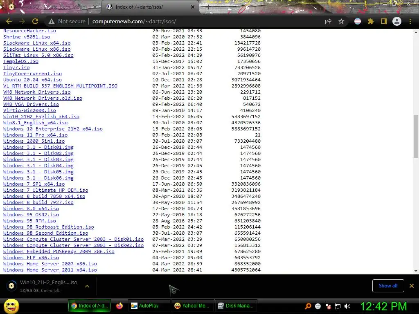Open Windows_10_Enterprise_21H2_x64.iso link
Screen dimensions: 419x314
coord(53,129)
